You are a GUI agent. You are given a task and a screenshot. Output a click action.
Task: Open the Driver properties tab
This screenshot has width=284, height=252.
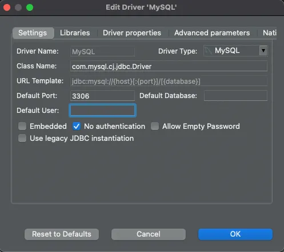pyautogui.click(x=132, y=33)
